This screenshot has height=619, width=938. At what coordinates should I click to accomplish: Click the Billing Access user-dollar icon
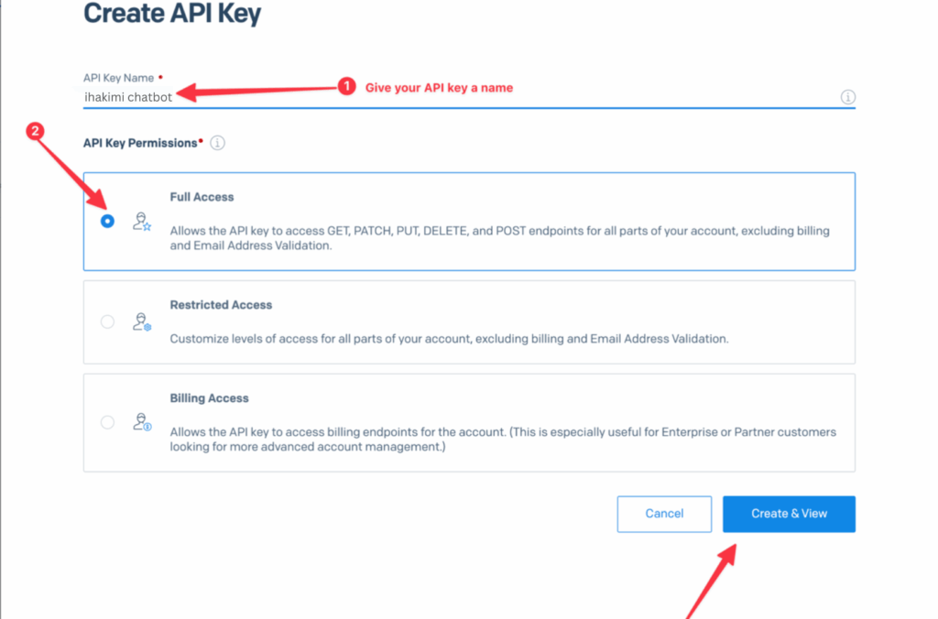(x=141, y=422)
